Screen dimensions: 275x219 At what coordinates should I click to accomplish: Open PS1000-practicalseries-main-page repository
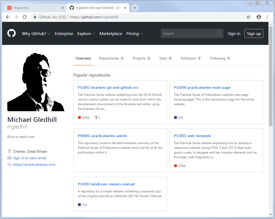click(x=202, y=87)
